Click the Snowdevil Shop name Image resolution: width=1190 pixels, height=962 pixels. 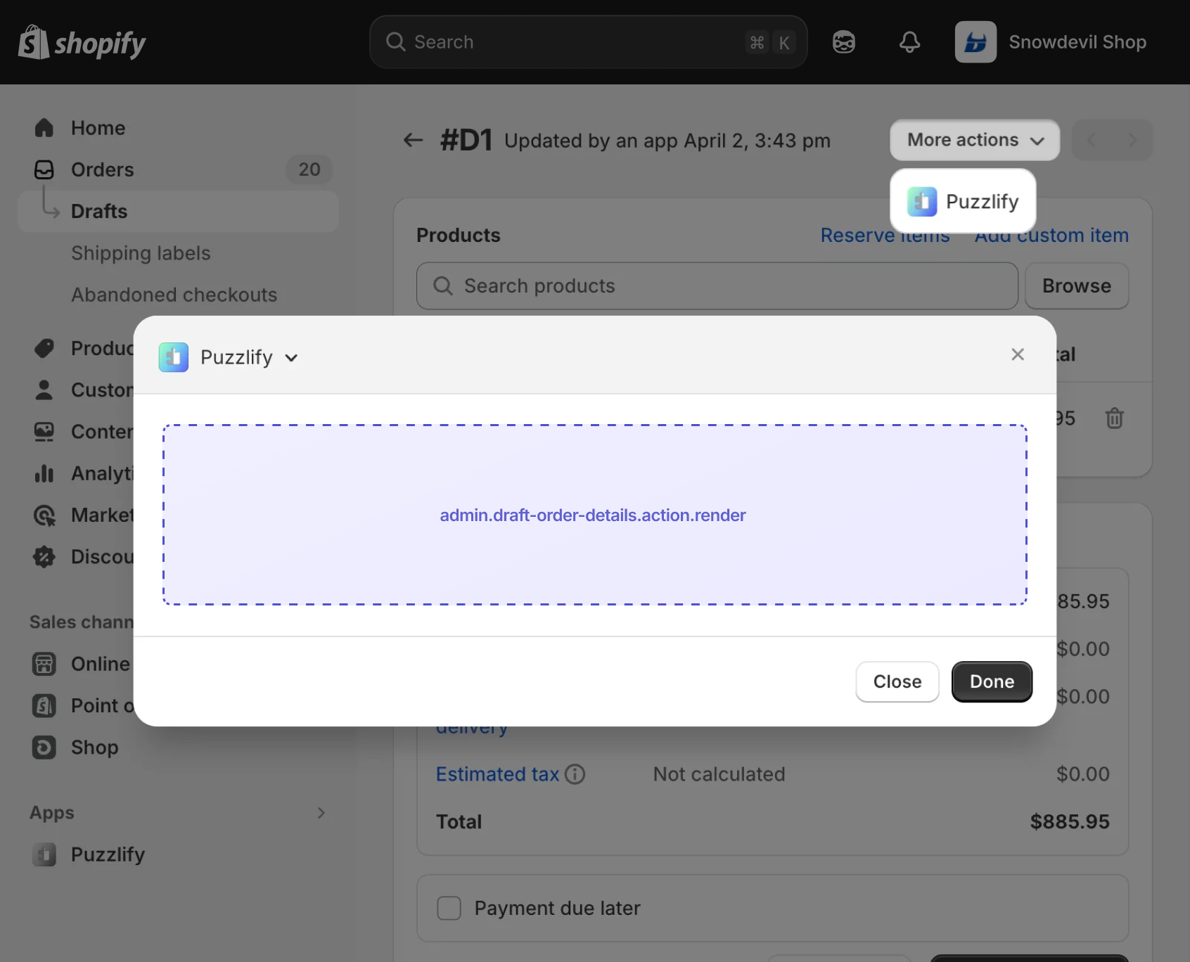1077,42
